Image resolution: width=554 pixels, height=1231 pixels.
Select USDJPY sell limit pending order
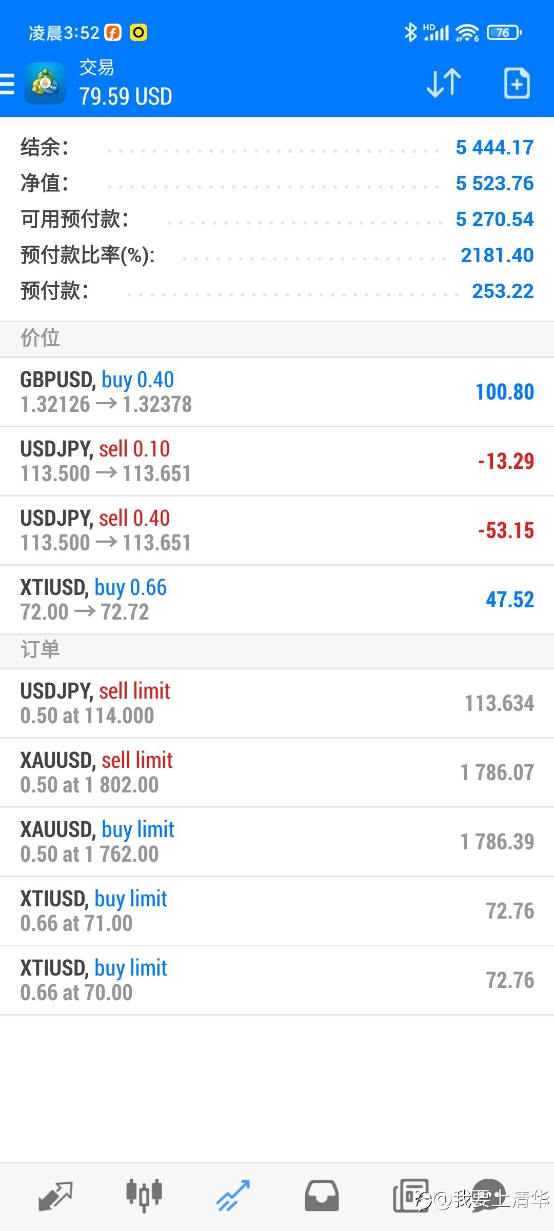(277, 704)
